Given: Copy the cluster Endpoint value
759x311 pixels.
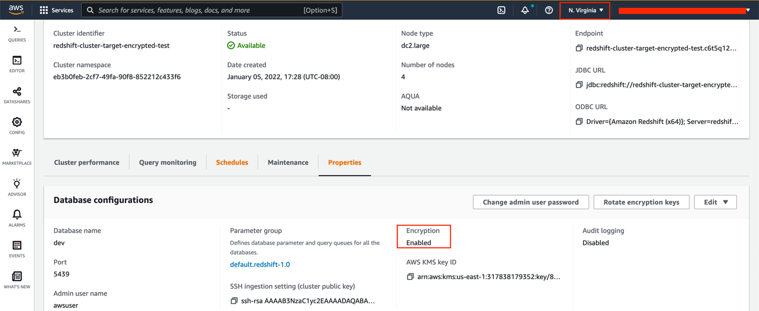Looking at the screenshot, I should tap(579, 48).
